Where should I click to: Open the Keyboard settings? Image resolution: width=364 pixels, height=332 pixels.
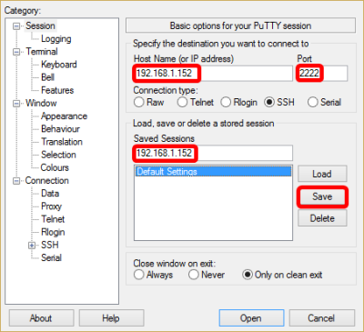pos(59,65)
